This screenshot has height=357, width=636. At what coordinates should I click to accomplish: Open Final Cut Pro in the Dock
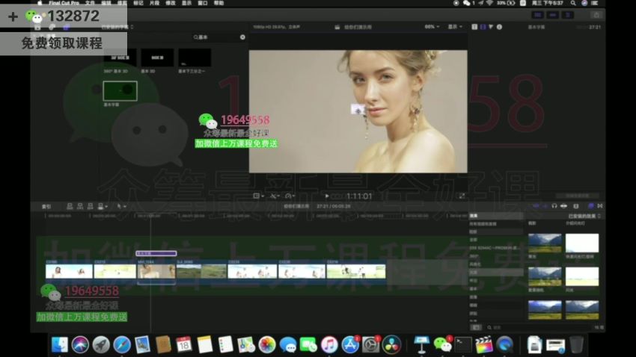point(484,344)
